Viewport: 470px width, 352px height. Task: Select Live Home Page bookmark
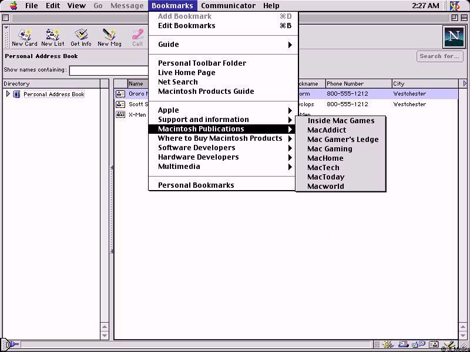point(223,72)
